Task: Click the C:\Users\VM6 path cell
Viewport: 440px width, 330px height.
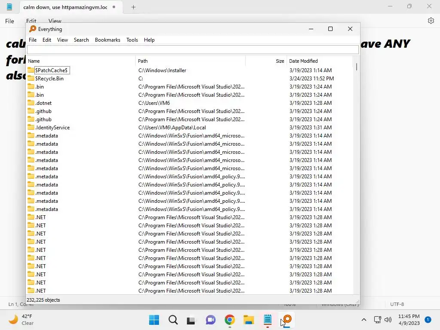Action: tap(154, 103)
